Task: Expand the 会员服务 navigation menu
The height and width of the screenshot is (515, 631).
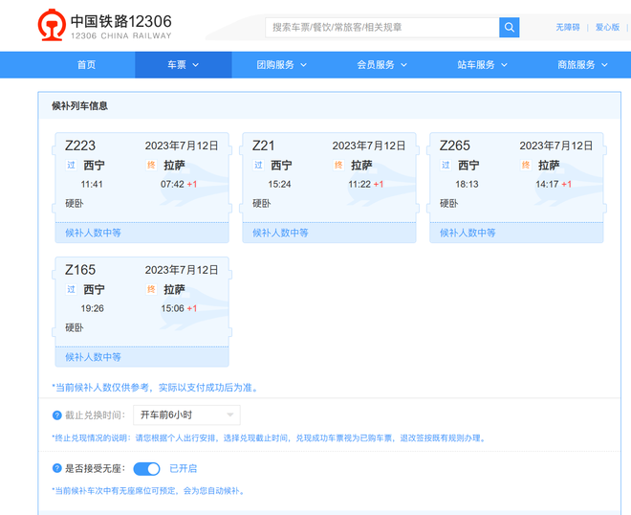Action: click(x=381, y=65)
